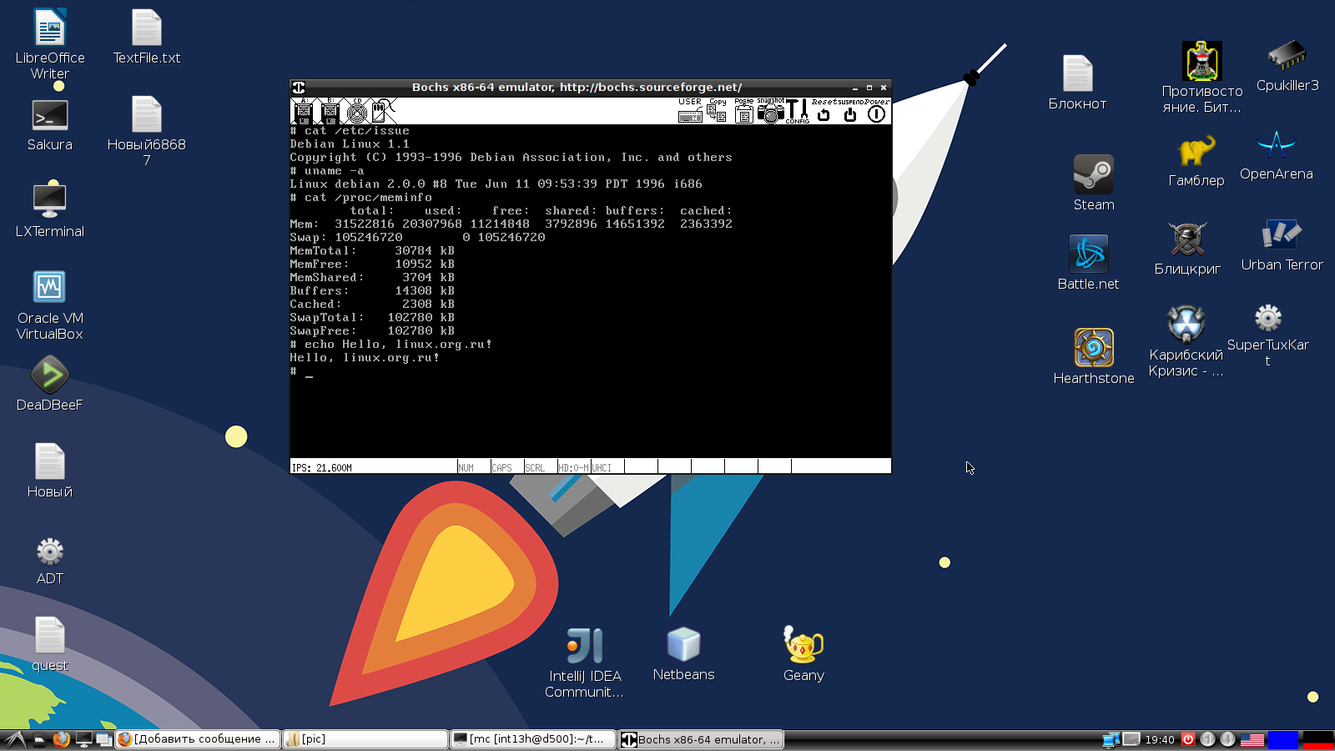Switch to mc int13h@d500 terminal taskbar window
Viewport: 1335px width, 751px height.
533,739
